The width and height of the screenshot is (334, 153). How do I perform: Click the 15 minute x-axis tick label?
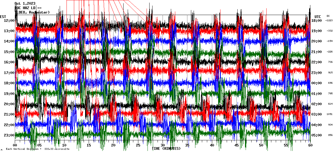point(89,145)
